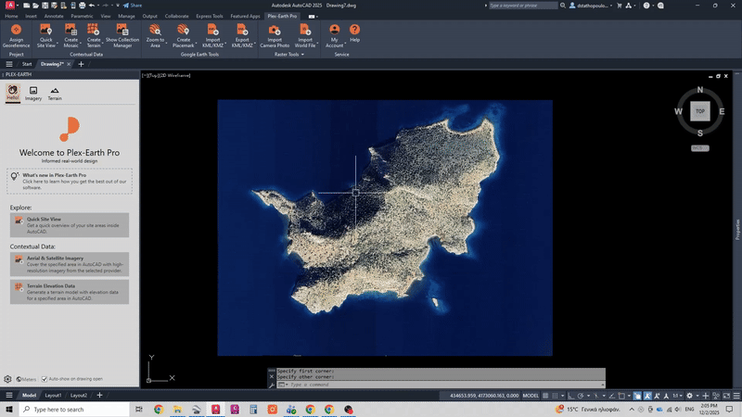
Task: Open the quick access toolbar customize dropdown
Action: [x=118, y=6]
